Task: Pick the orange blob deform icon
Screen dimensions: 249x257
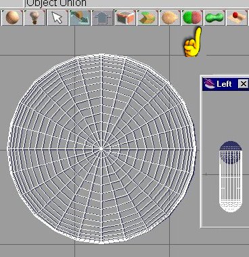Action: pos(170,18)
